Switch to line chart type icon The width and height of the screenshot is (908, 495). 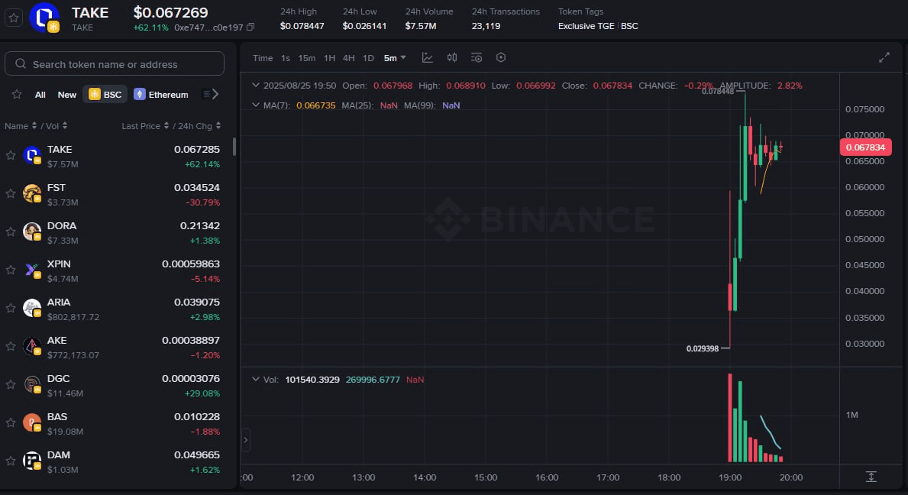[428, 57]
